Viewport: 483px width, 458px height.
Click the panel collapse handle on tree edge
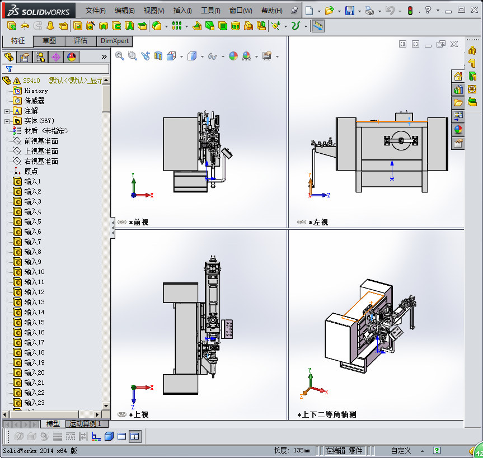click(112, 228)
